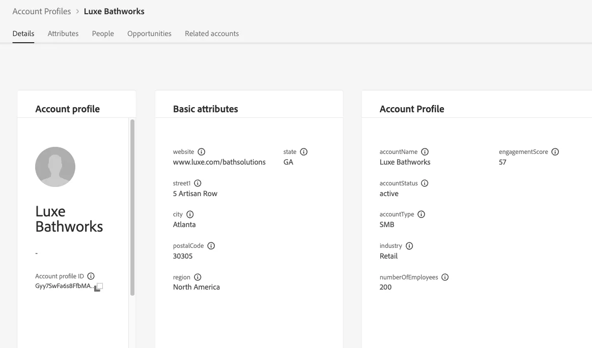Screen dimensions: 592x348
Task: Click the info icon next to region
Action: point(198,277)
